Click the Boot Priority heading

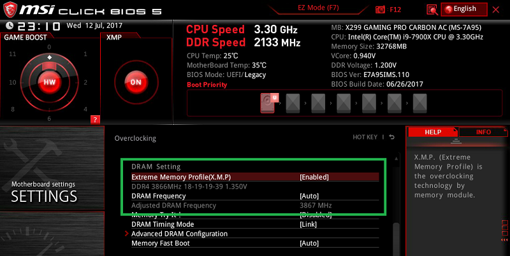pos(207,85)
